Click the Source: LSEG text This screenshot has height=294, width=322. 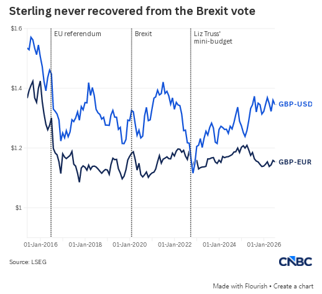tap(28, 262)
